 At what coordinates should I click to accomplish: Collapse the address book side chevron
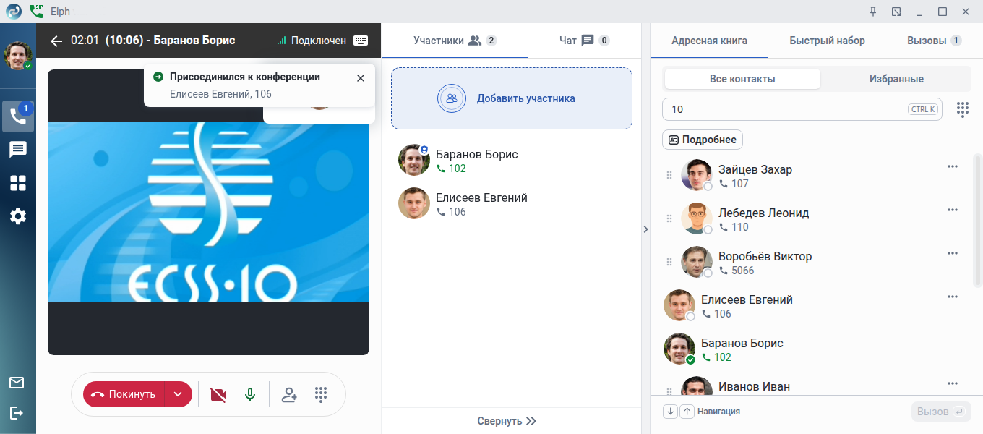pos(645,229)
